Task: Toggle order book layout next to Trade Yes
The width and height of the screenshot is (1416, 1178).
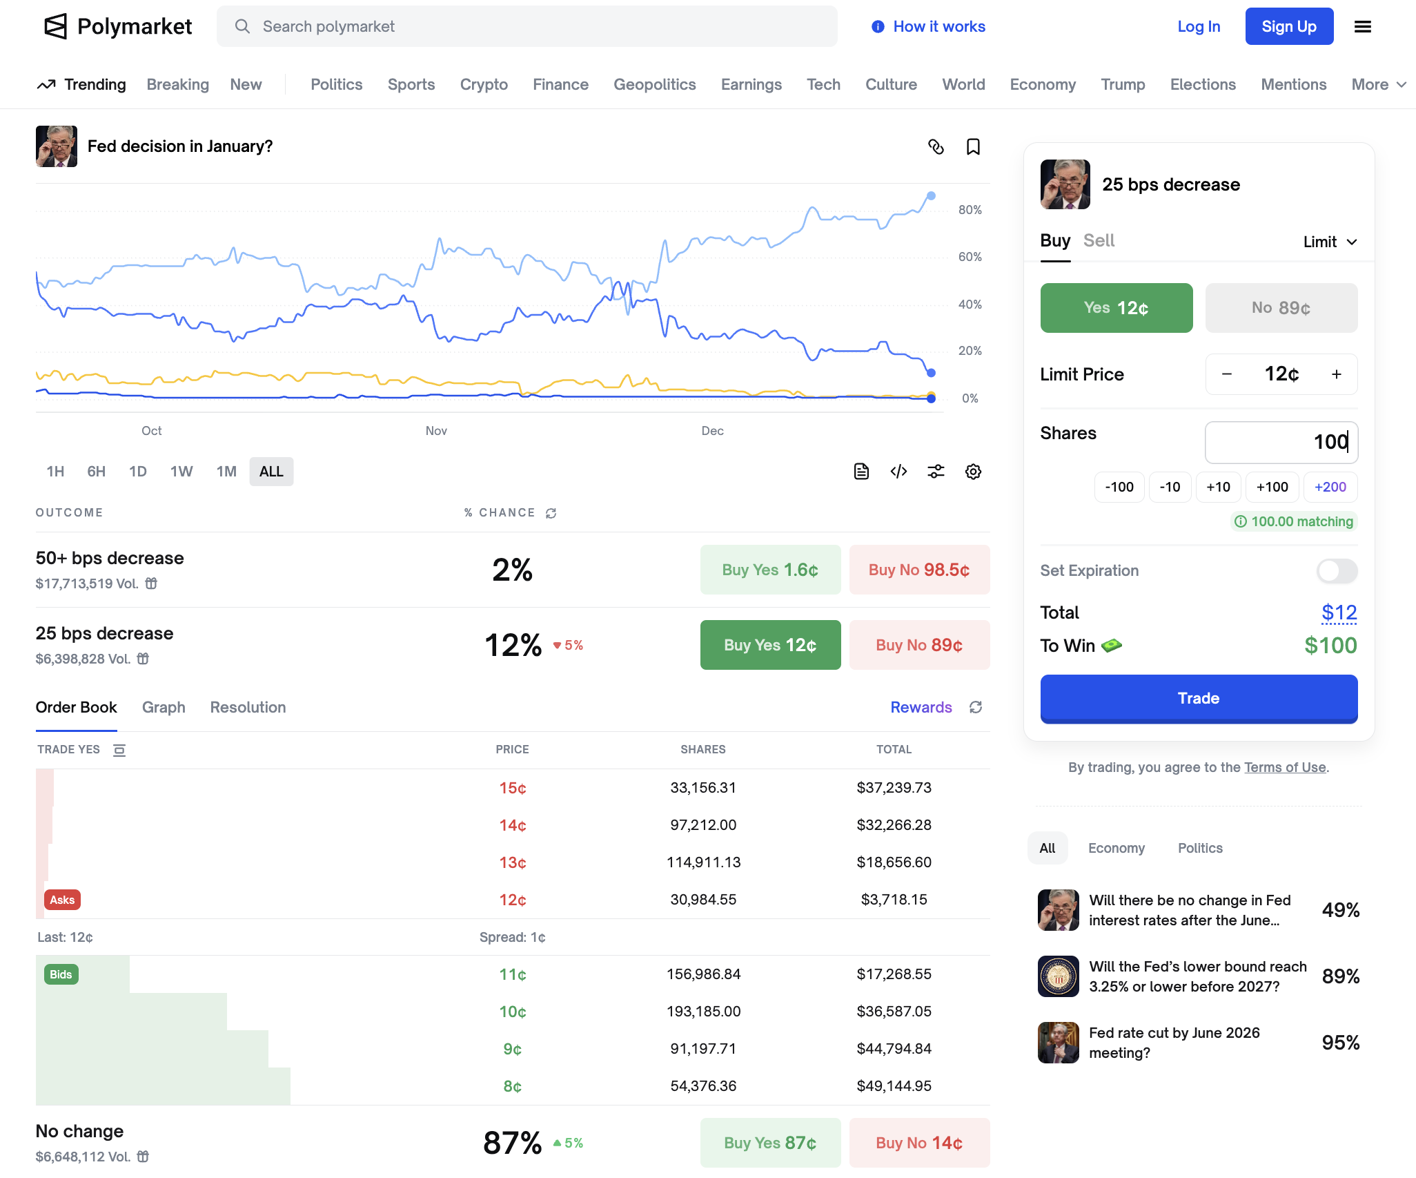Action: (x=119, y=750)
